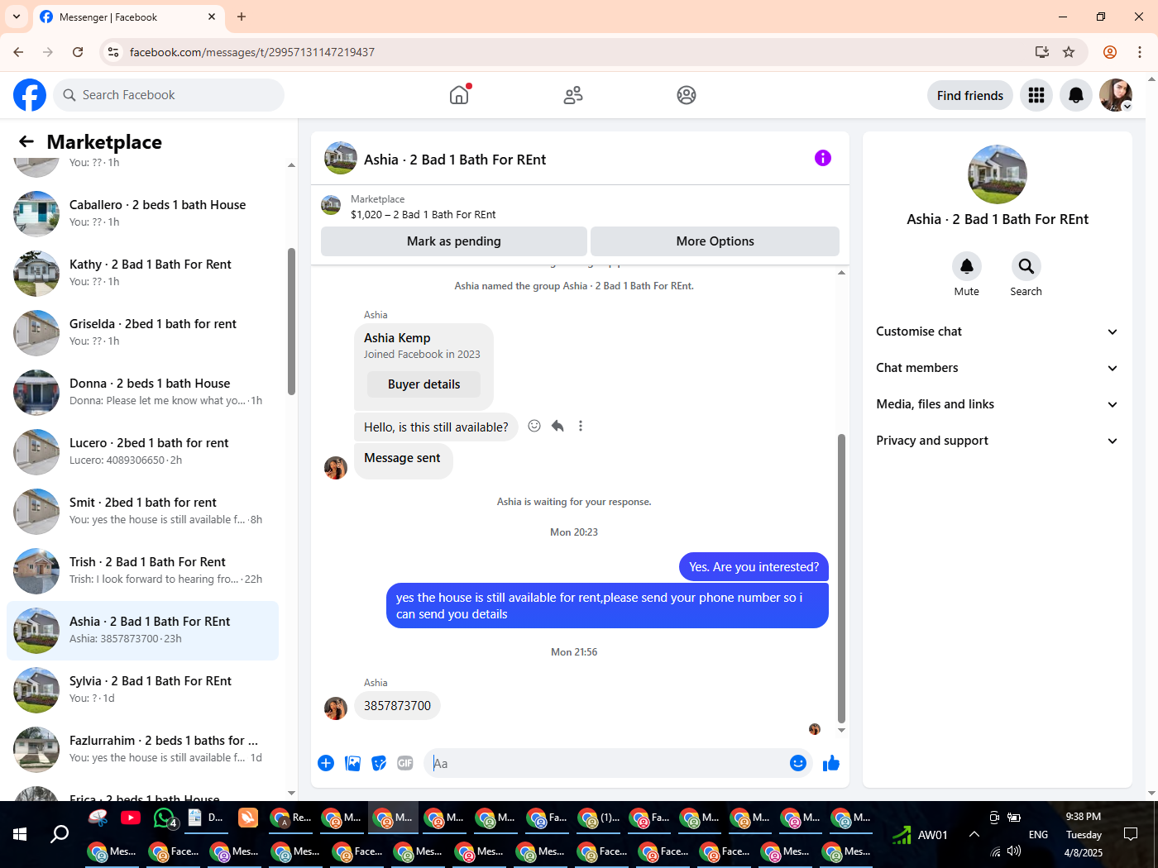The image size is (1158, 868).
Task: Select the Messenger | Facebook browser tab
Action: tap(128, 17)
